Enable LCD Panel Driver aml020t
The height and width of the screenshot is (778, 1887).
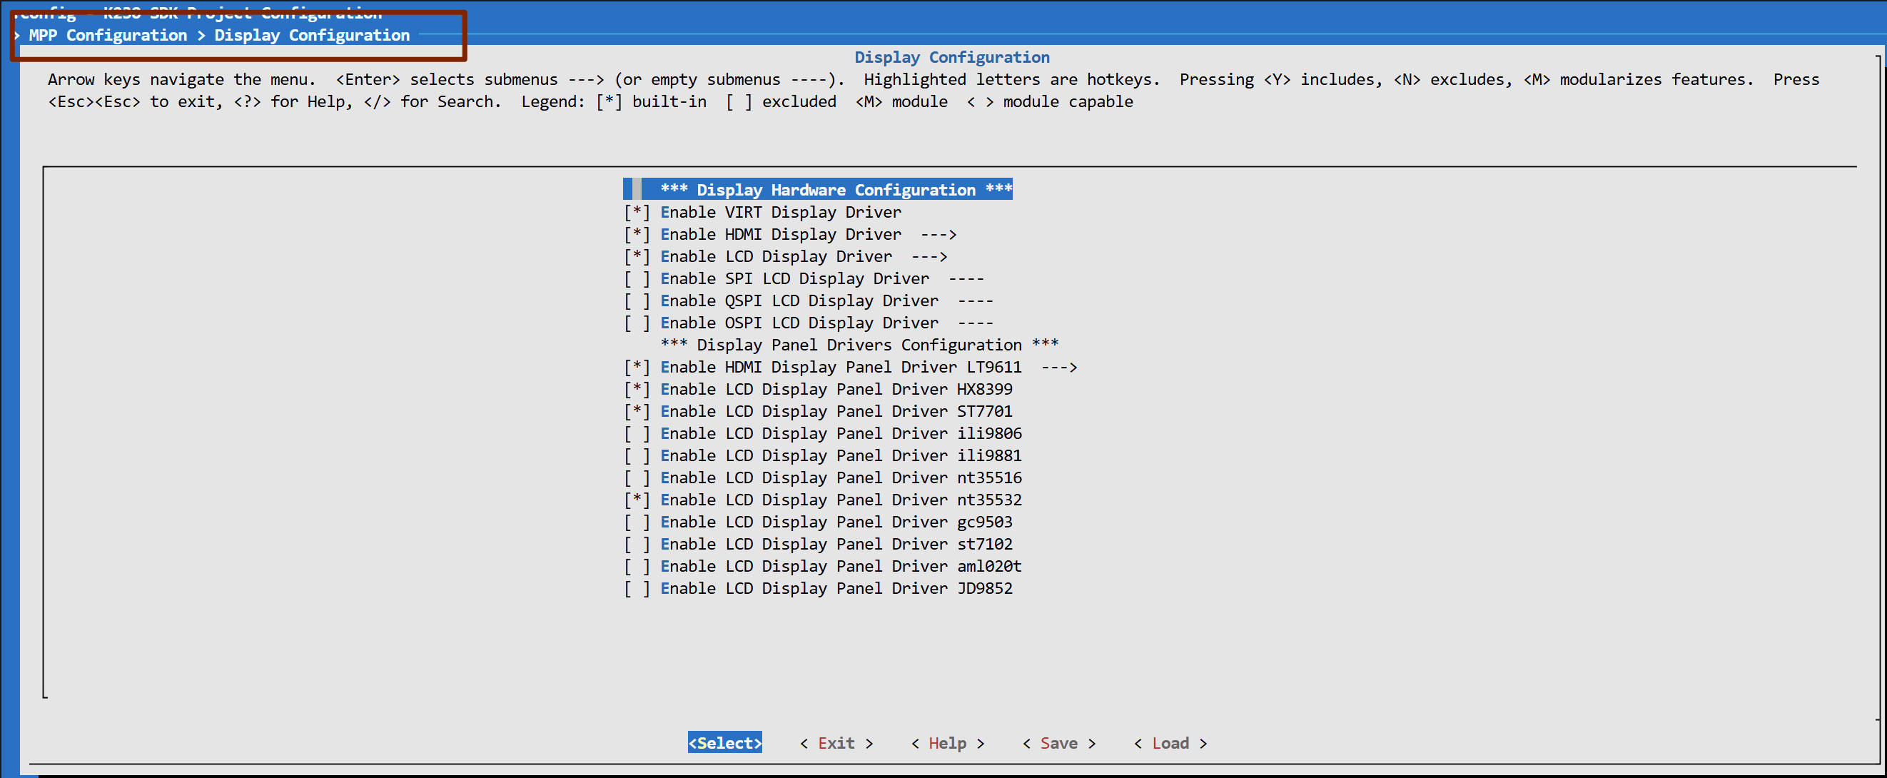pos(637,567)
